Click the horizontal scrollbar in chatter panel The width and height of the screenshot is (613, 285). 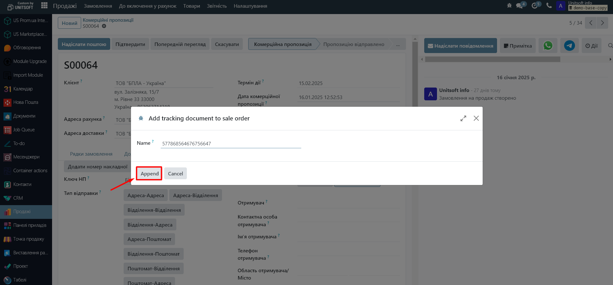click(x=492, y=59)
